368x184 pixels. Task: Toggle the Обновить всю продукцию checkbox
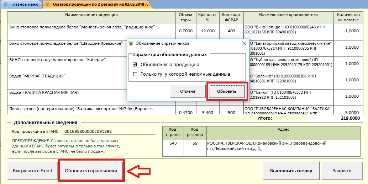point(135,65)
